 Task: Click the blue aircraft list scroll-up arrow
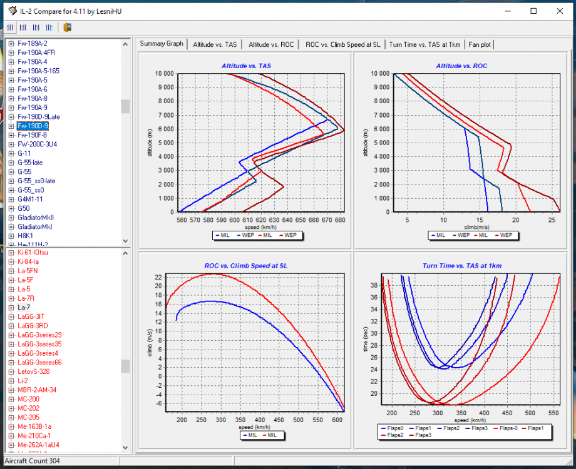point(125,43)
